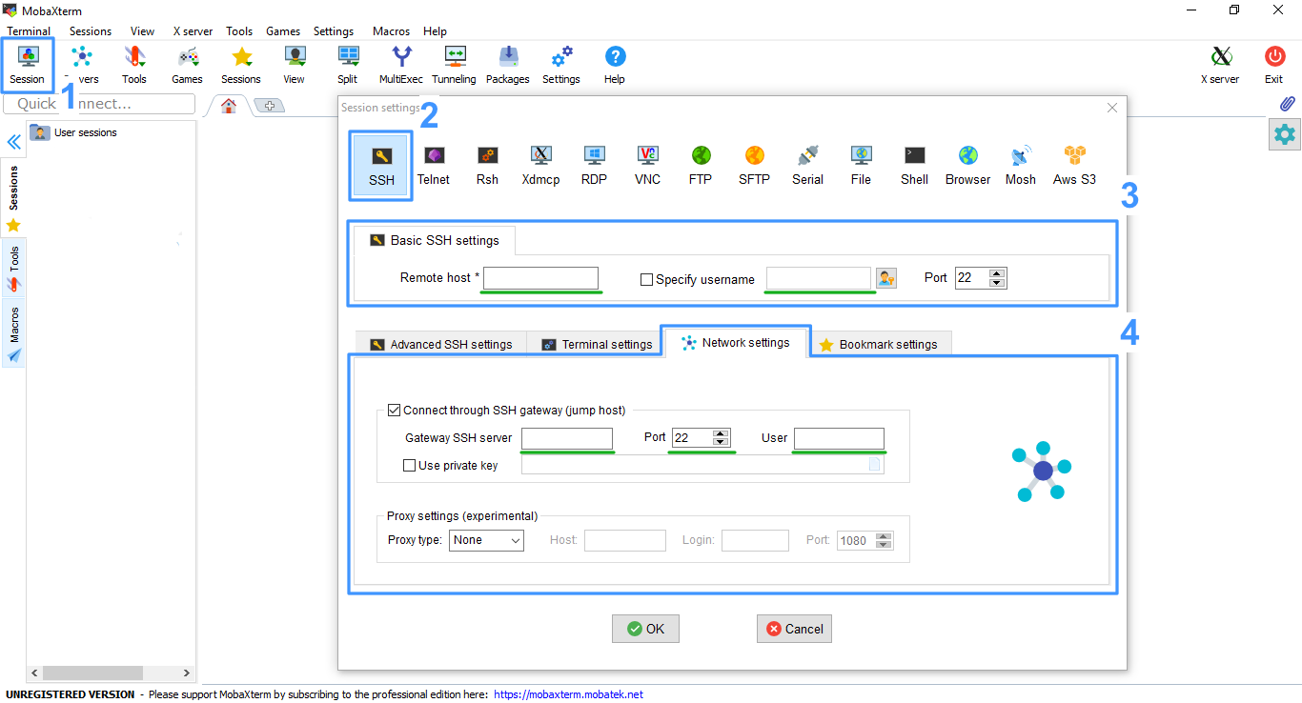Screen dimensions: 1302x703
Task: Open the Settings gears toolbar icon
Action: (x=561, y=66)
